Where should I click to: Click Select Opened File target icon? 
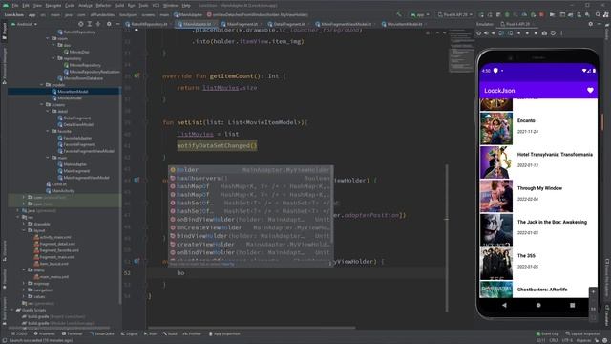(x=80, y=24)
